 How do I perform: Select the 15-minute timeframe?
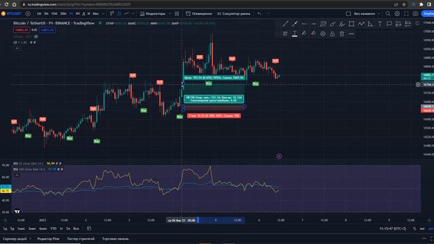[54, 14]
